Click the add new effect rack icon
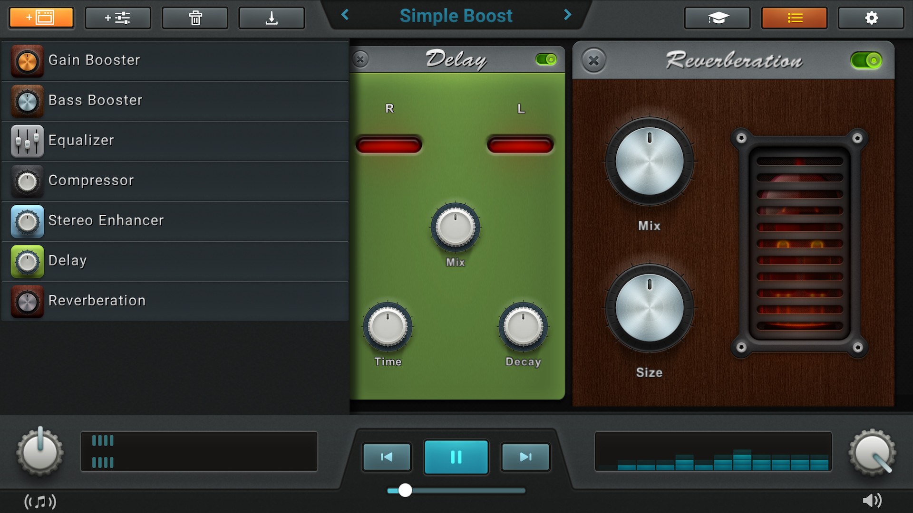Image resolution: width=913 pixels, height=513 pixels. 41,18
